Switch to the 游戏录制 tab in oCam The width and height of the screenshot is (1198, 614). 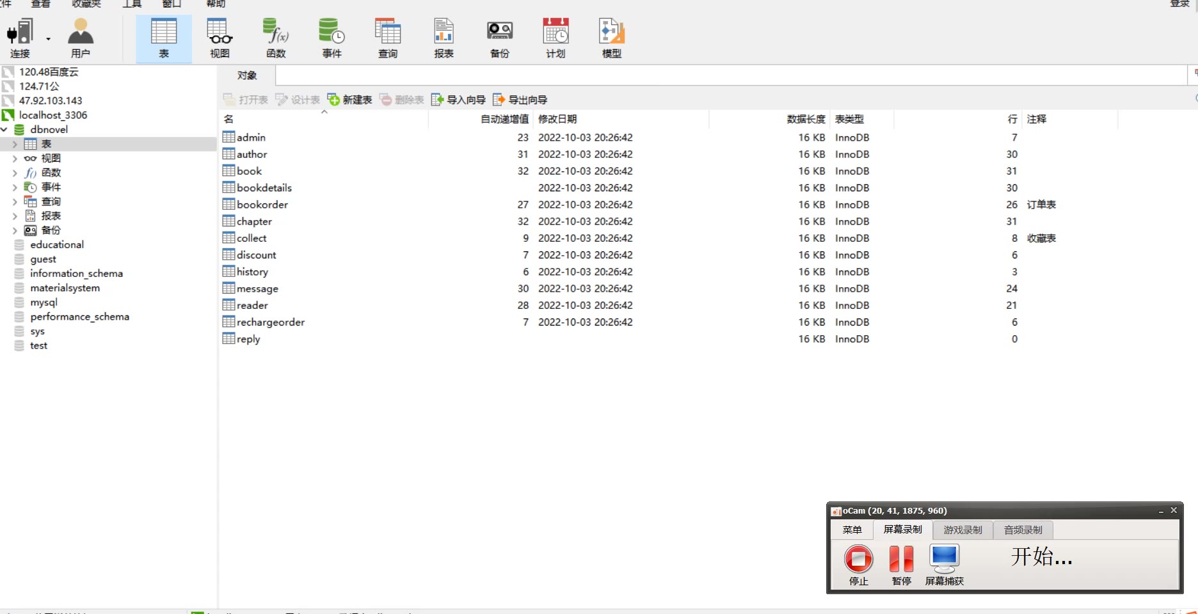962,530
